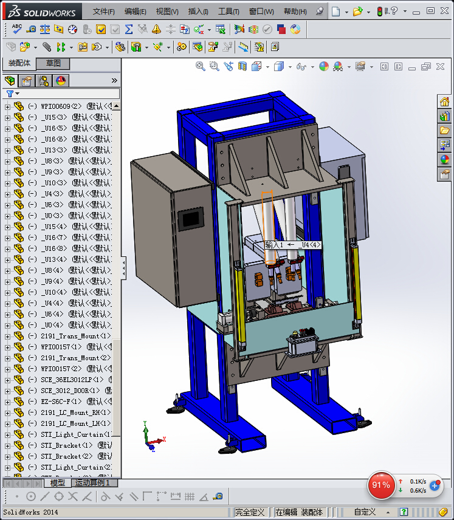The height and width of the screenshot is (520, 454).
Task: Click the 91% memory usage red circle
Action: [x=381, y=485]
